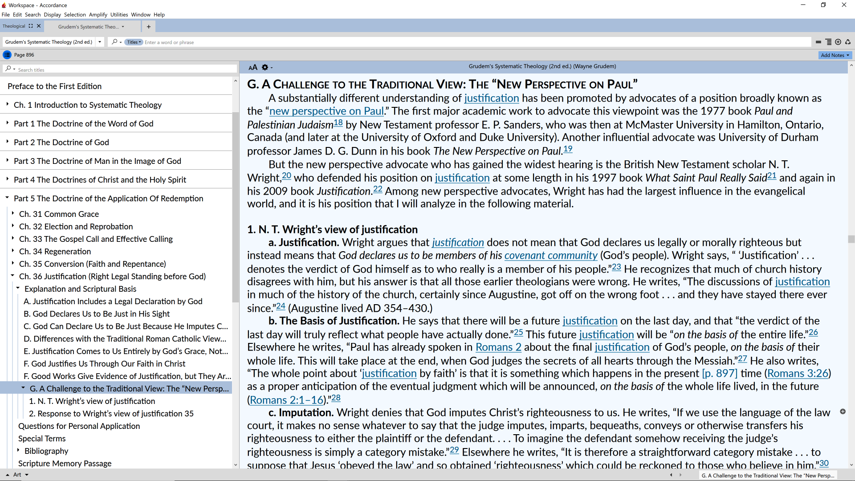Viewport: 855px width, 481px height.
Task: Open the Amplify menu
Action: 98,15
